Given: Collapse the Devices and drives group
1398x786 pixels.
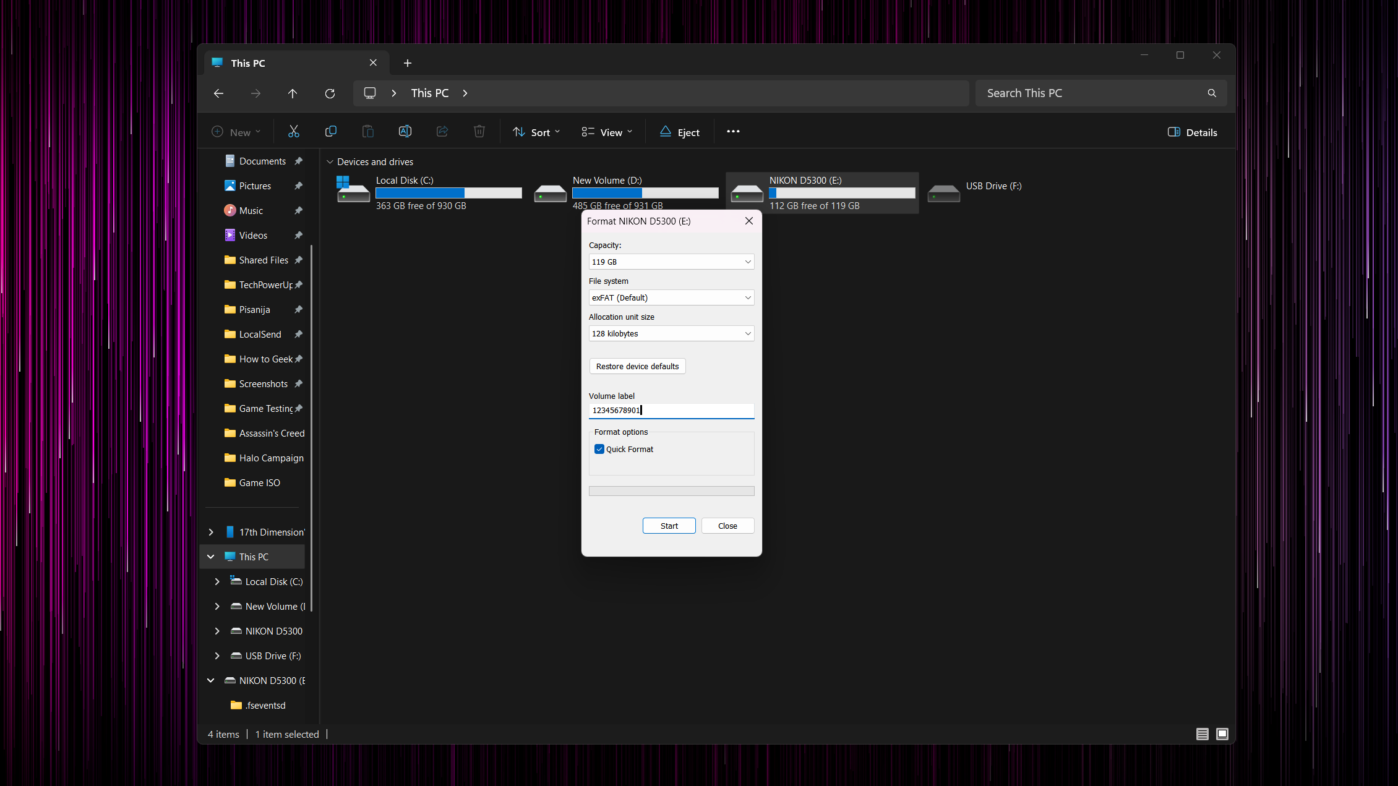Looking at the screenshot, I should point(330,162).
